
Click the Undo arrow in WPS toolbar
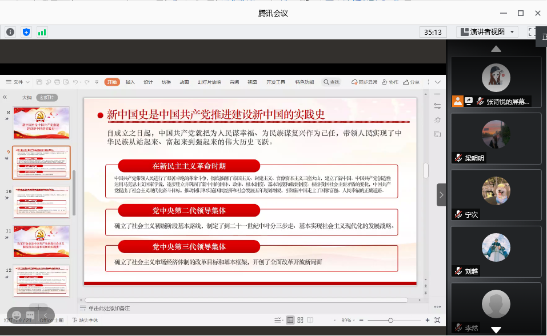75,82
